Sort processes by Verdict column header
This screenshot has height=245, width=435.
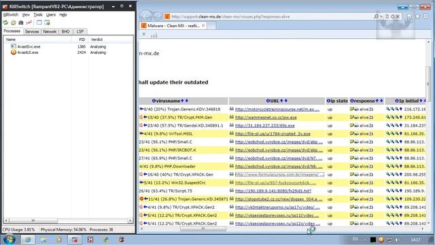pos(110,39)
